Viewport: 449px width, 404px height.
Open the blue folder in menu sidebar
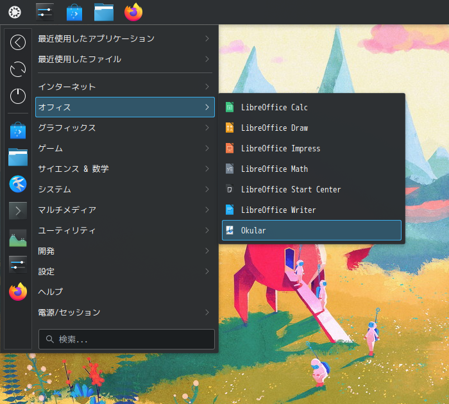click(18, 157)
